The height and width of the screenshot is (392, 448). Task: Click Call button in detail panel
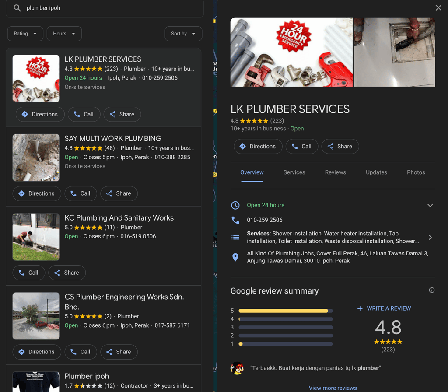click(x=302, y=146)
